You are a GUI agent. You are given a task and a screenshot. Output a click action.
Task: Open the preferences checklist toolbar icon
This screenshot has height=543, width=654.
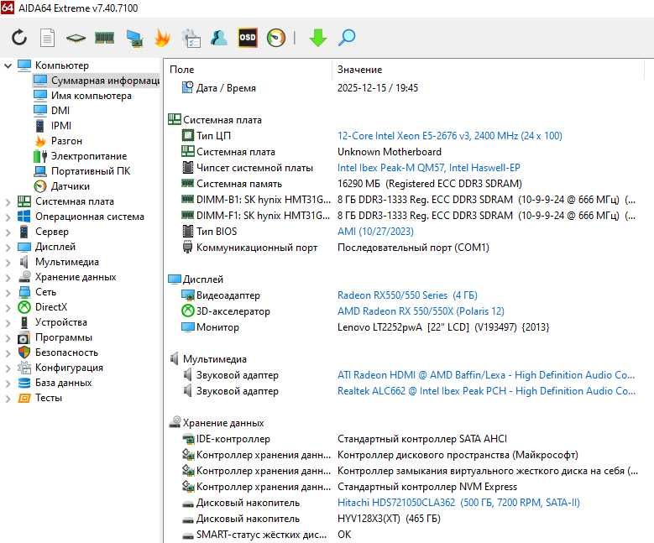click(x=191, y=38)
